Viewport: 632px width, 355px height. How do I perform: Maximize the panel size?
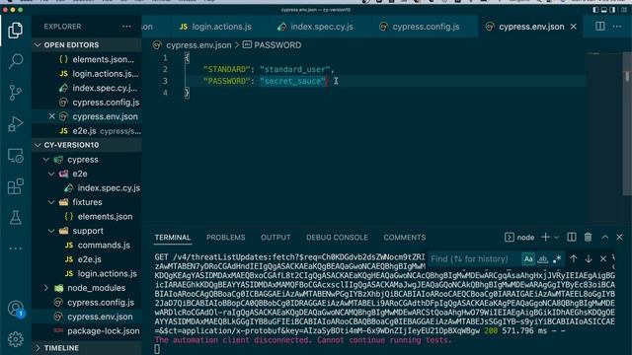point(605,237)
